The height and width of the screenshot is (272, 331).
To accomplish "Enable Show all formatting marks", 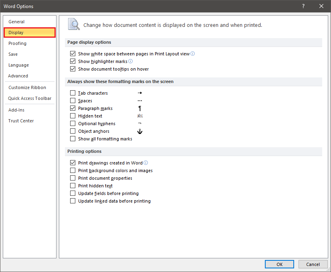I will pos(73,139).
